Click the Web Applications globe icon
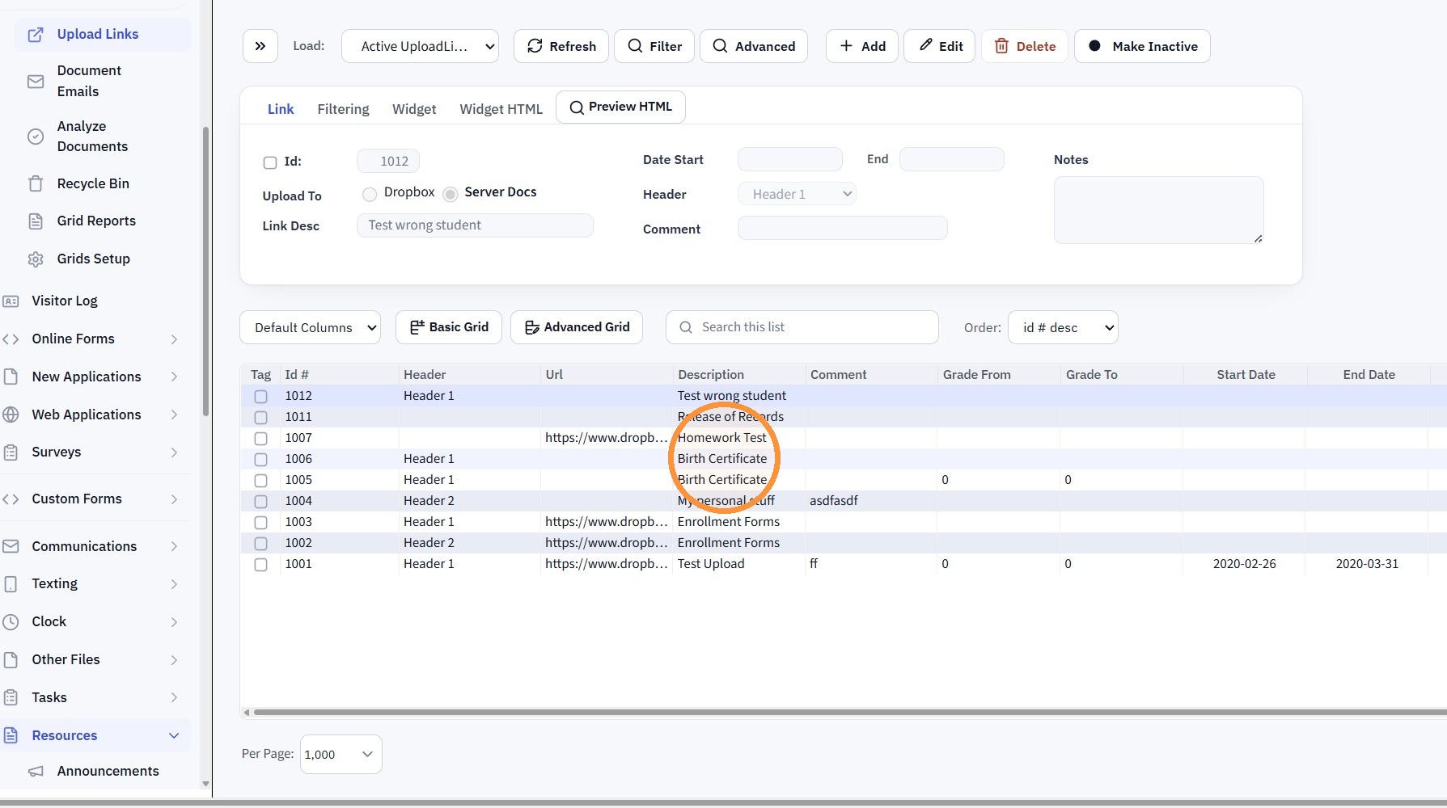This screenshot has width=1447, height=808. click(11, 415)
